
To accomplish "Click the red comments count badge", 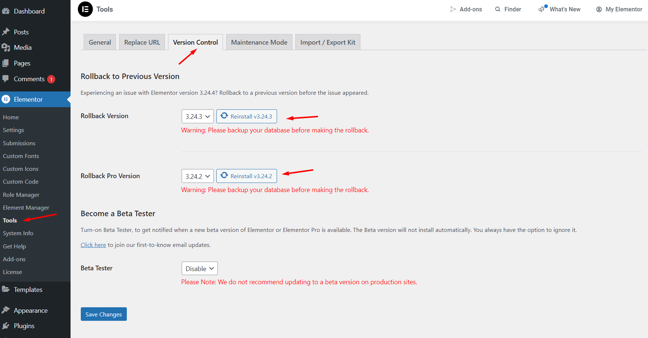I will click(51, 79).
